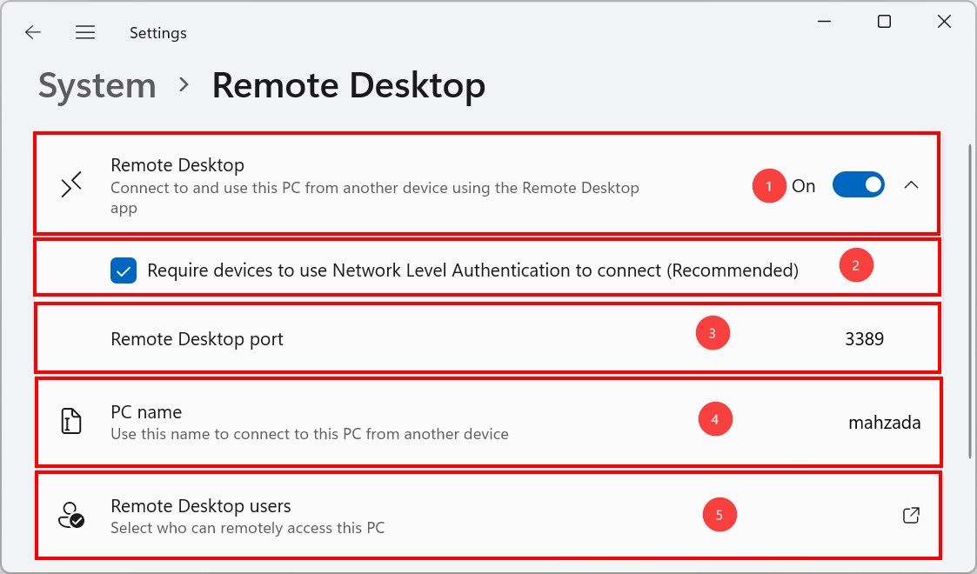Click the Remote Desktop connection icon

pyautogui.click(x=71, y=184)
